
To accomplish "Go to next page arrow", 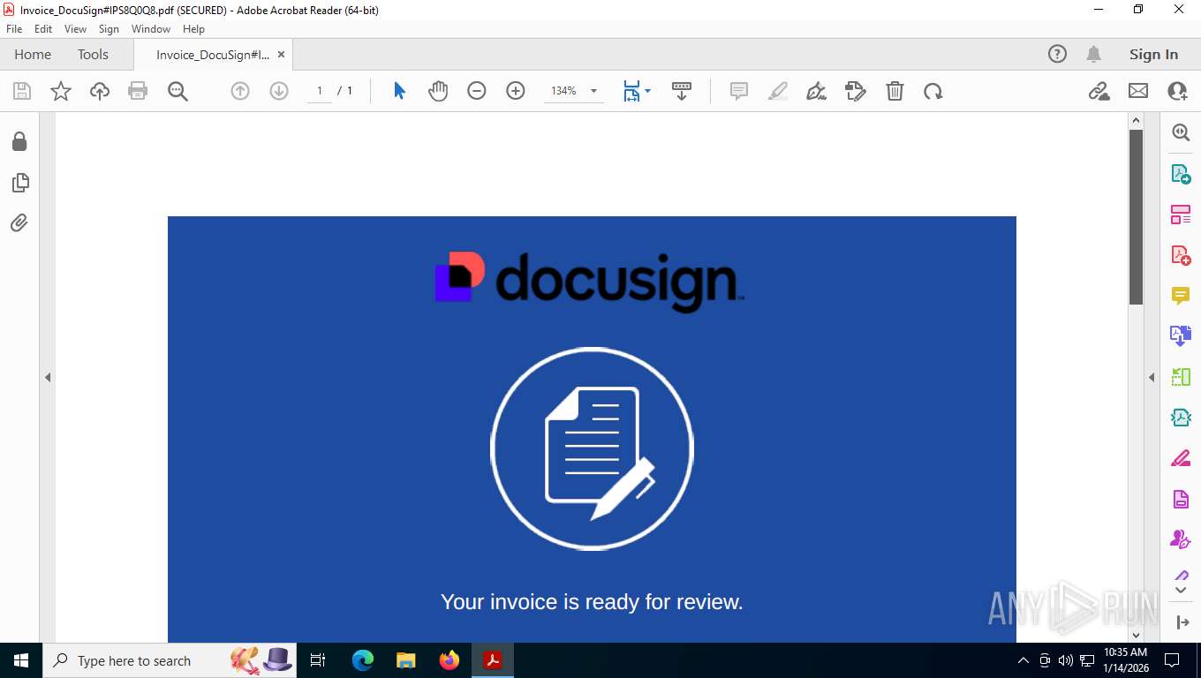I will (279, 91).
